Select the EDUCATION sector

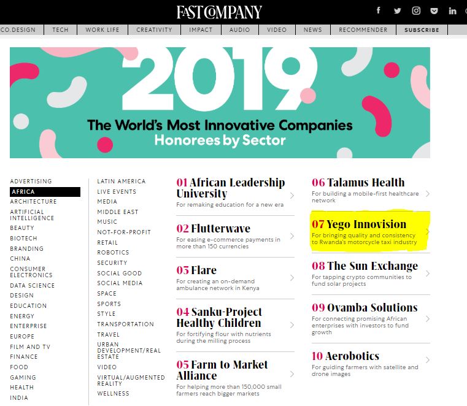pyautogui.click(x=28, y=305)
